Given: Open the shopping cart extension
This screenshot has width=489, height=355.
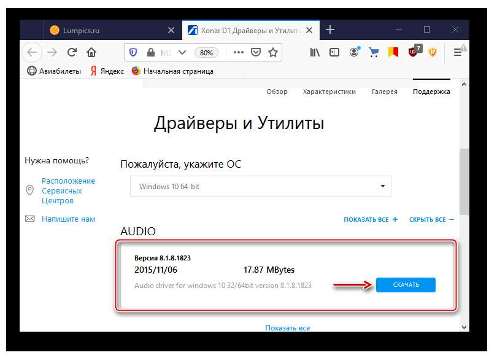Looking at the screenshot, I should point(373,52).
